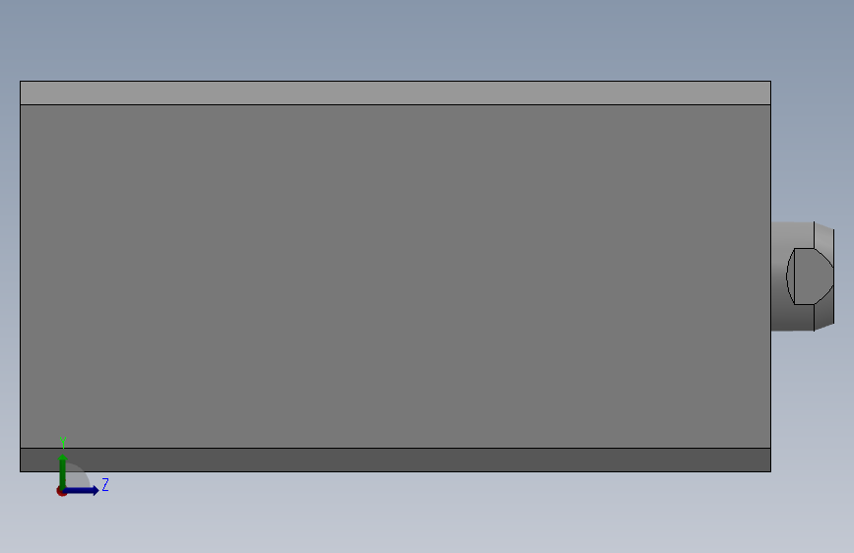Select the lower cylindrical surface of shaft
This screenshot has width=854, height=553.
(793, 318)
